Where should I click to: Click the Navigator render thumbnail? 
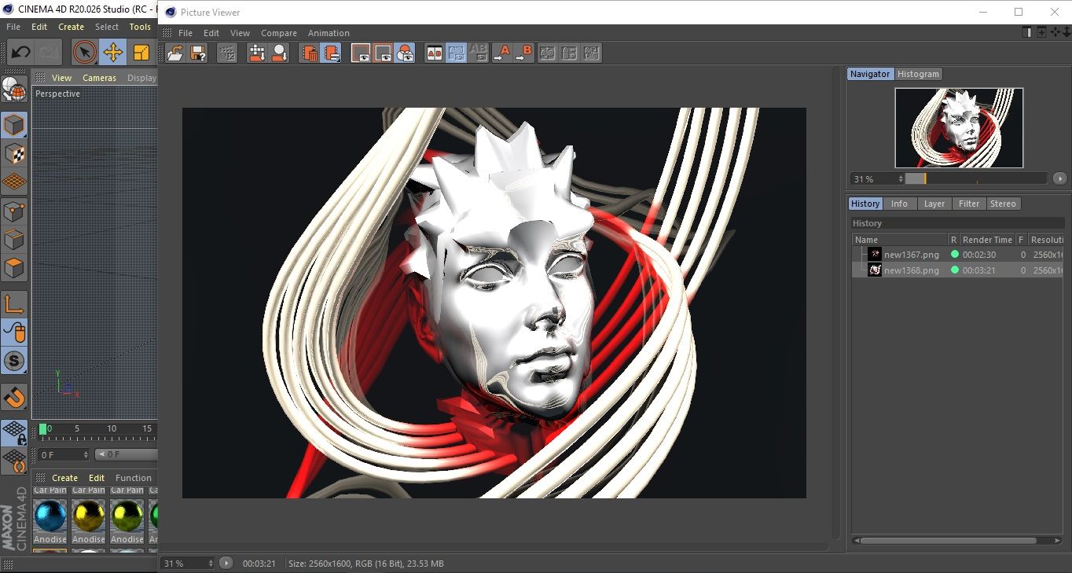coord(959,127)
